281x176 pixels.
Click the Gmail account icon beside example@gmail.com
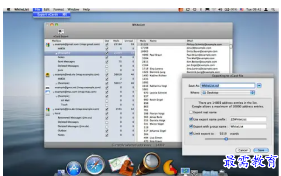(x=48, y=45)
